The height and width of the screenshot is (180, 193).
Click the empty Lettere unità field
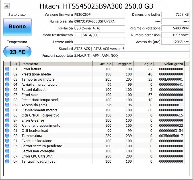pyautogui.click(x=99, y=42)
